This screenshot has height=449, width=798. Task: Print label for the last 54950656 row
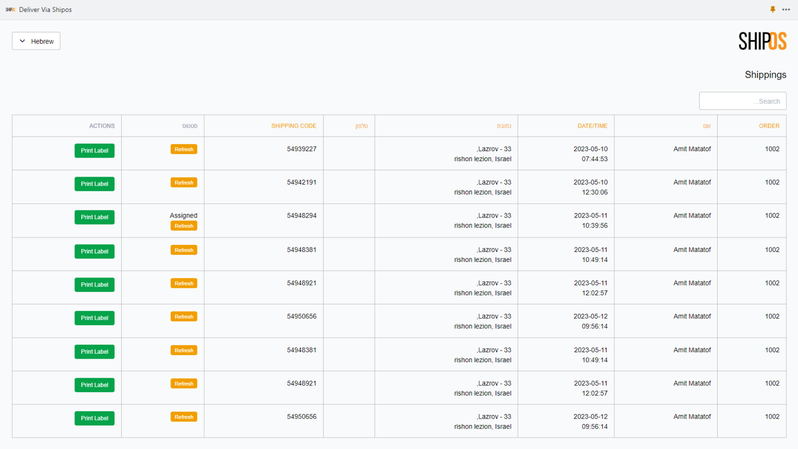[x=94, y=418]
